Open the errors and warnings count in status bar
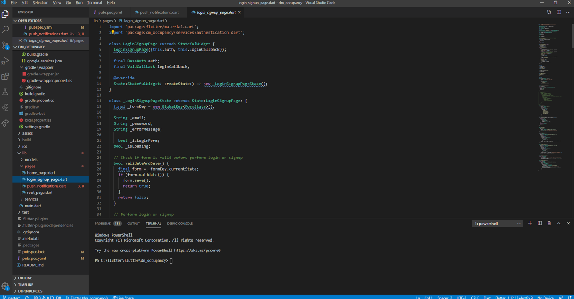This screenshot has height=299, width=574. click(48, 297)
